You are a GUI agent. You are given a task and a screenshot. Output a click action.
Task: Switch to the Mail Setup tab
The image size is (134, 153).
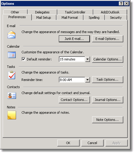[44, 18]
